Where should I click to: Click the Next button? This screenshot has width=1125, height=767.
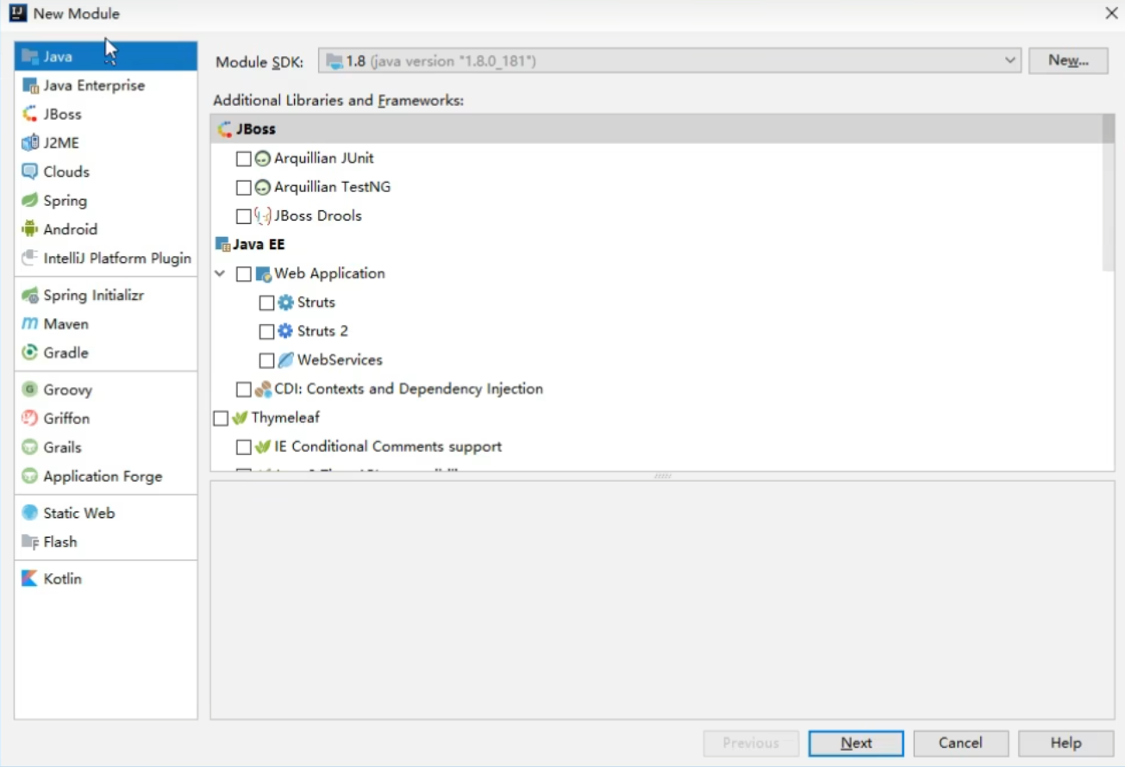tap(856, 743)
